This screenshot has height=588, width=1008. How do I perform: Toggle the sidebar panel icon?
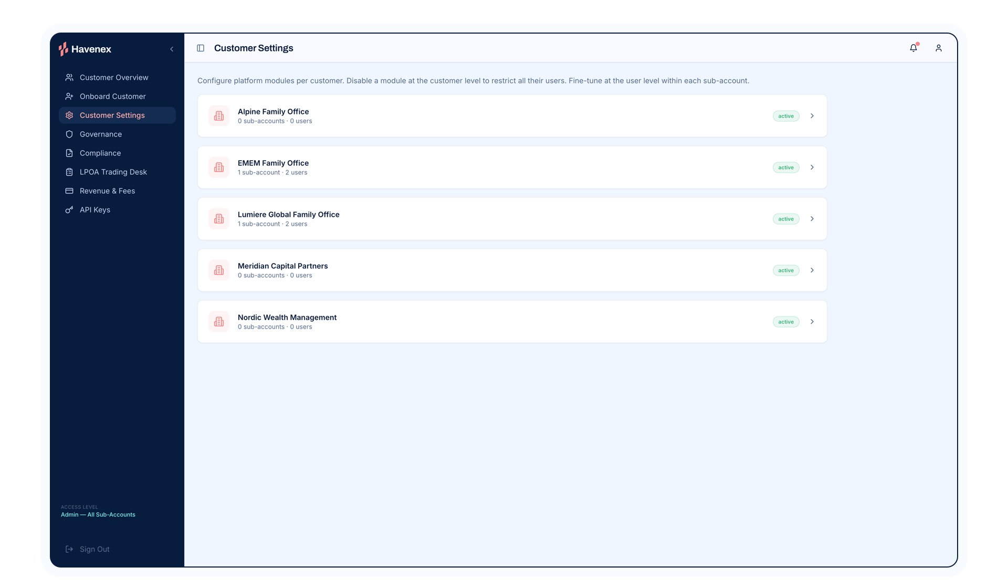pos(201,48)
